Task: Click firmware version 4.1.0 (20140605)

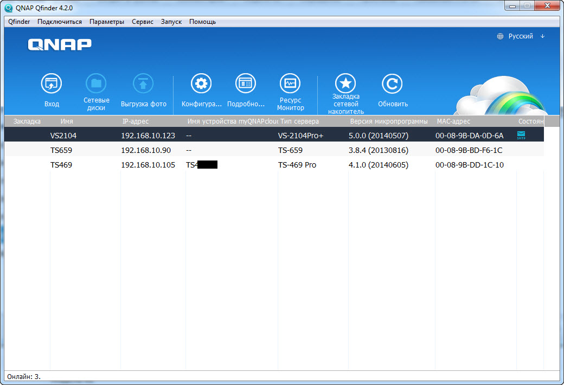Action: pos(379,165)
